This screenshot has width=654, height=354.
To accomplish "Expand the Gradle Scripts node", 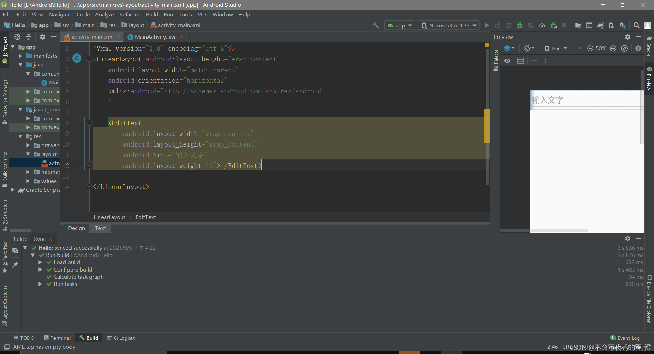I will click(x=13, y=190).
